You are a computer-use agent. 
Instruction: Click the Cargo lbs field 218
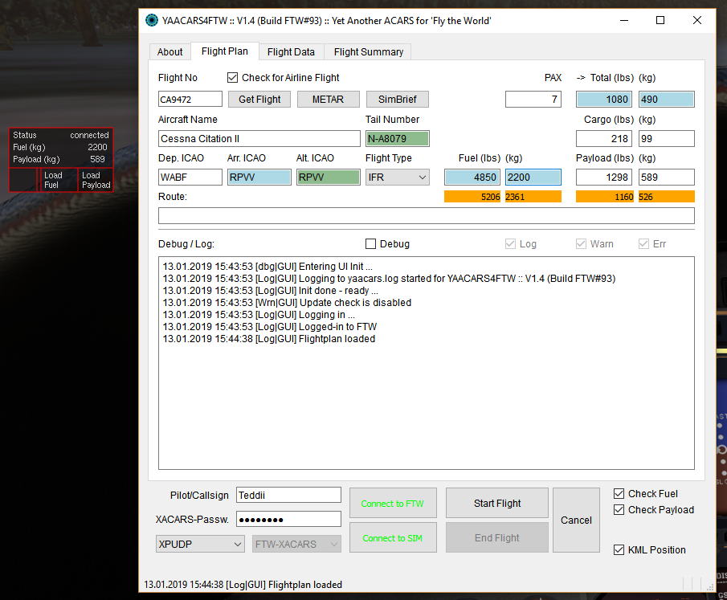click(x=603, y=139)
